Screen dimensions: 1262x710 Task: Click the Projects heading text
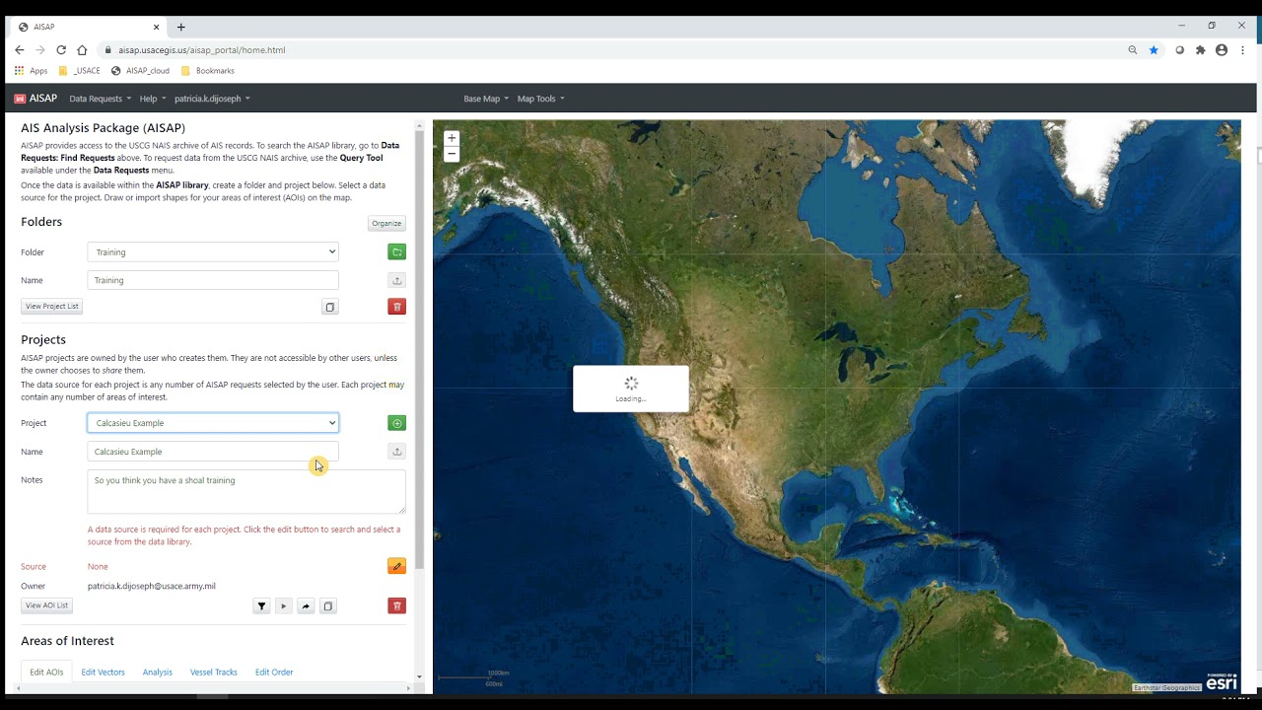tap(43, 339)
